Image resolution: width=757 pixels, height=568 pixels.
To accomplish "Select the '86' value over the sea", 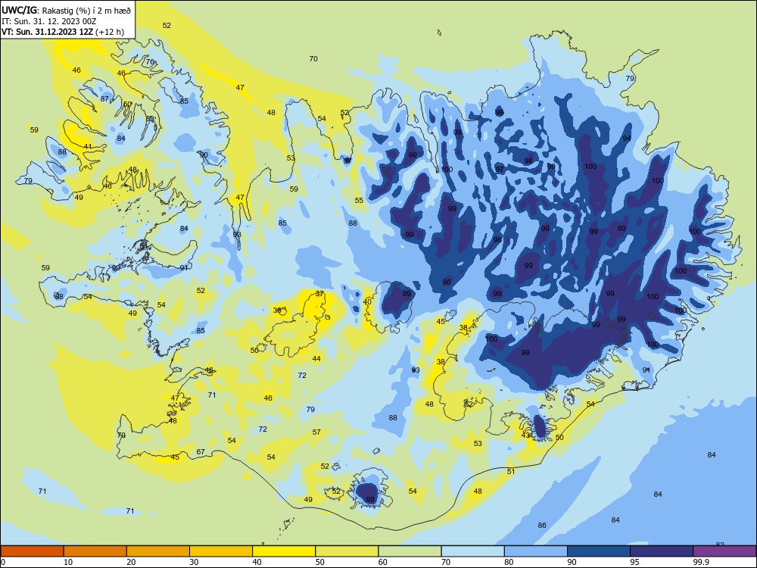I will 542,526.
